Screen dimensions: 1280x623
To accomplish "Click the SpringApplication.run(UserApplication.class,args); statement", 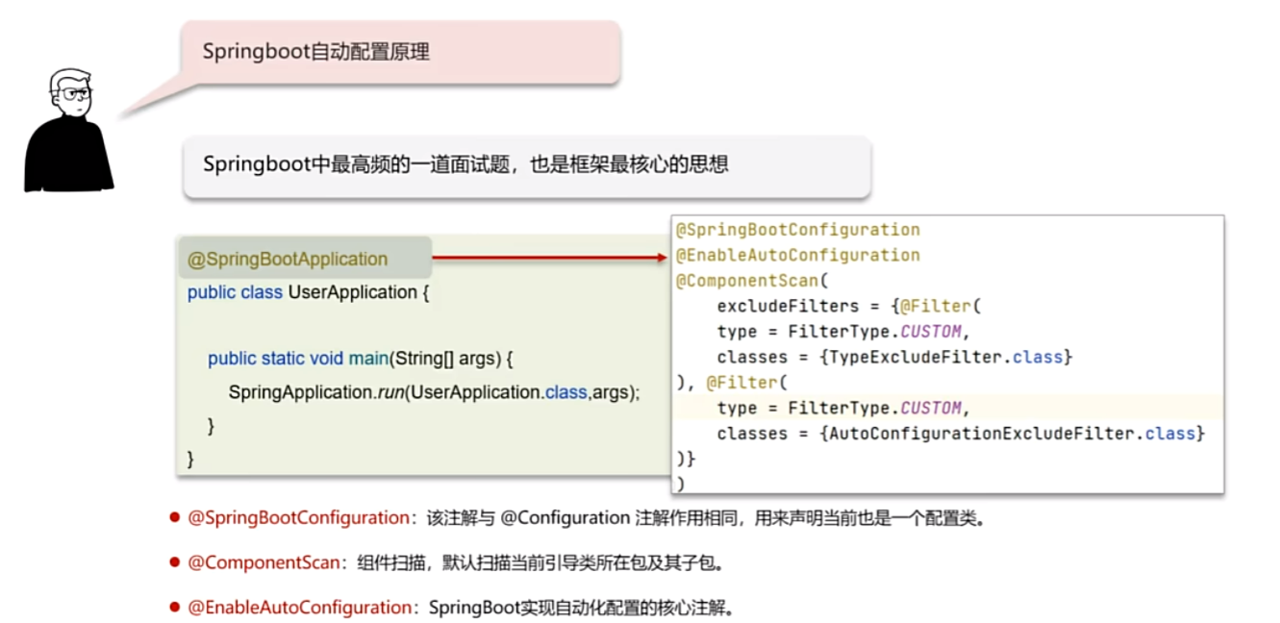I will pos(434,392).
